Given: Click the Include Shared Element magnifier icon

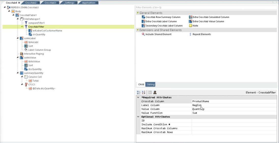Looking at the screenshot, I should (143, 34).
